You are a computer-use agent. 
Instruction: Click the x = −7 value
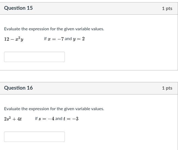pyautogui.click(x=56, y=39)
